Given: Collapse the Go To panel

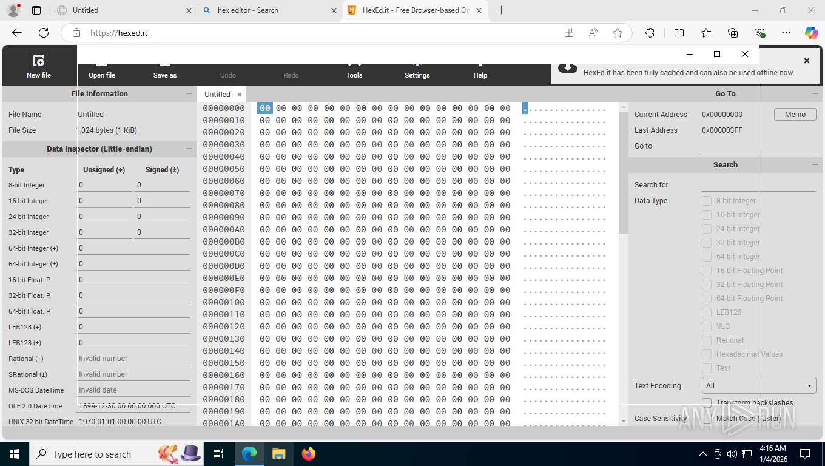Looking at the screenshot, I should click(x=815, y=94).
